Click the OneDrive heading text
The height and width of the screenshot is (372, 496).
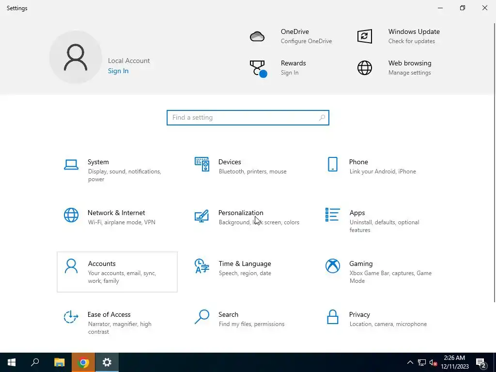[x=295, y=31]
